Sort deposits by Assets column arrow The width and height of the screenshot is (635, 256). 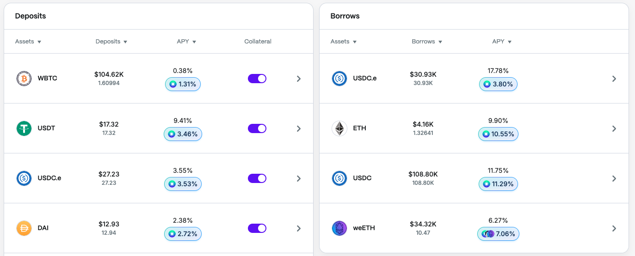[x=39, y=42]
